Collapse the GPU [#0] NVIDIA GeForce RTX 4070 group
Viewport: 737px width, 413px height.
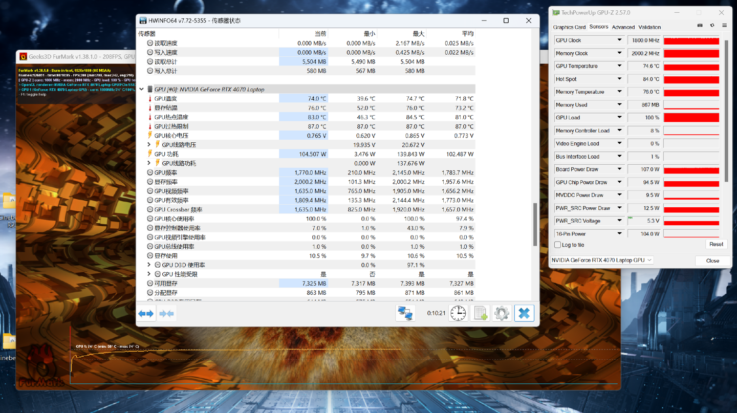tap(142, 89)
